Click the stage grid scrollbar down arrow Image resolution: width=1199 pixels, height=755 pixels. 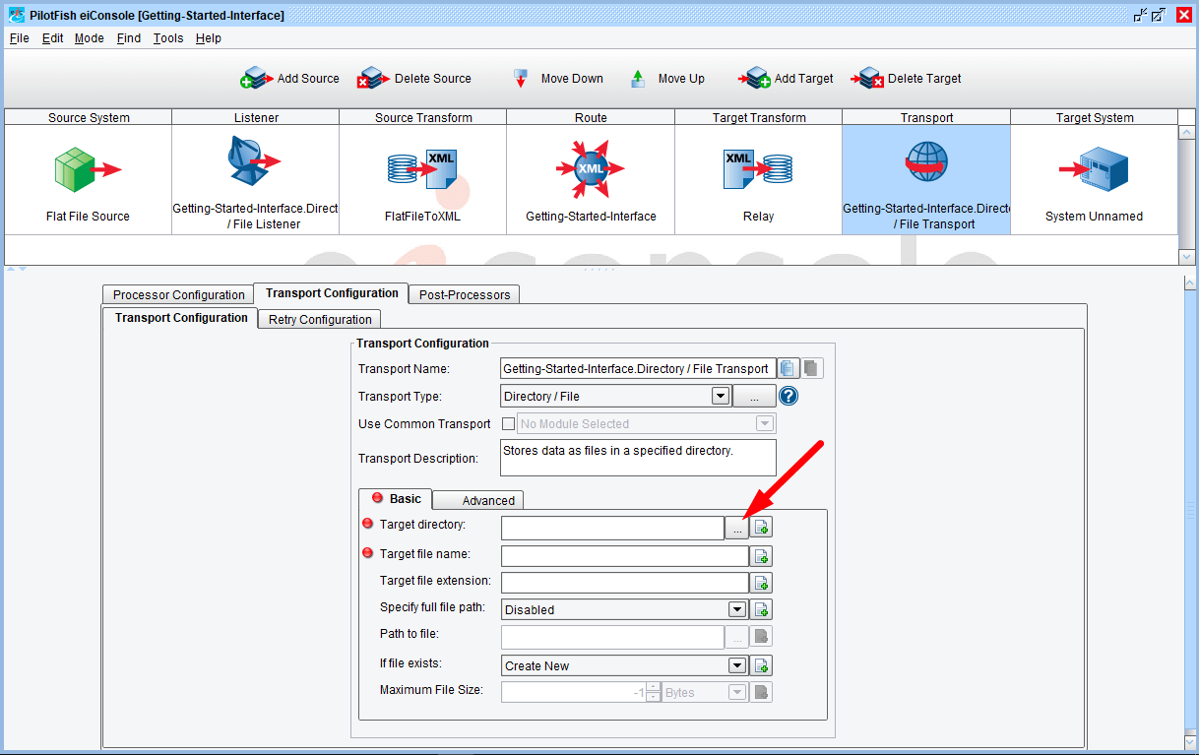click(1186, 256)
